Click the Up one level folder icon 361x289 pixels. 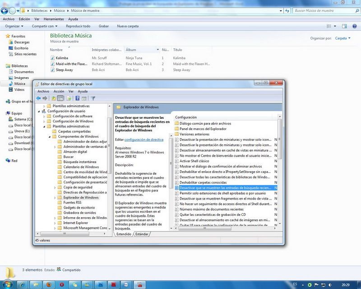point(54,98)
